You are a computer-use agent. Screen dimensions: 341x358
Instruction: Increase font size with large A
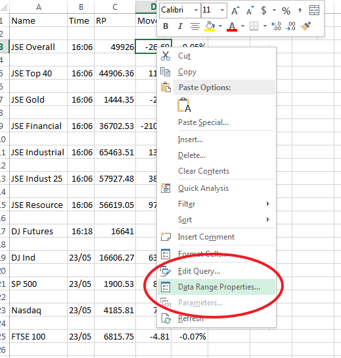pyautogui.click(x=235, y=11)
